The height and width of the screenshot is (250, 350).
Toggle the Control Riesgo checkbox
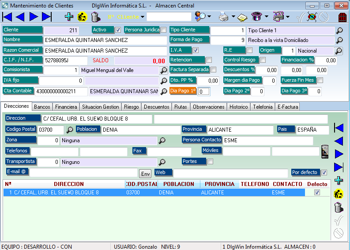click(263, 60)
